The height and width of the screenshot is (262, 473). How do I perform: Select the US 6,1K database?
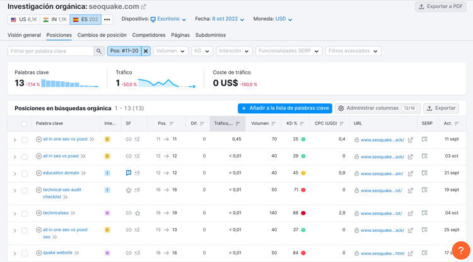[24, 20]
